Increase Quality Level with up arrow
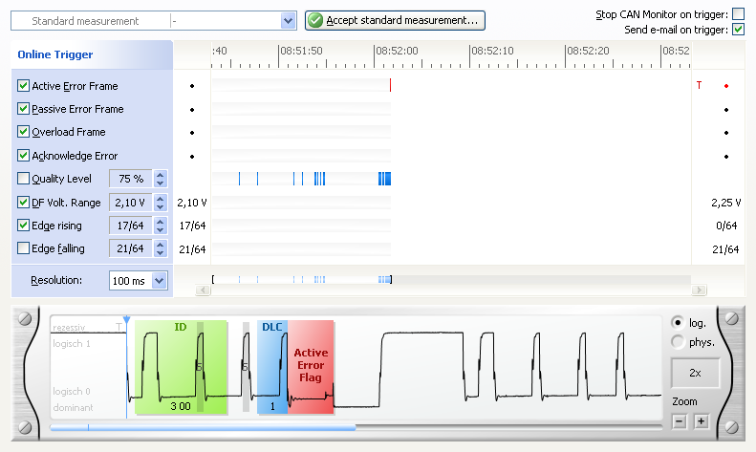This screenshot has width=756, height=452. [160, 174]
